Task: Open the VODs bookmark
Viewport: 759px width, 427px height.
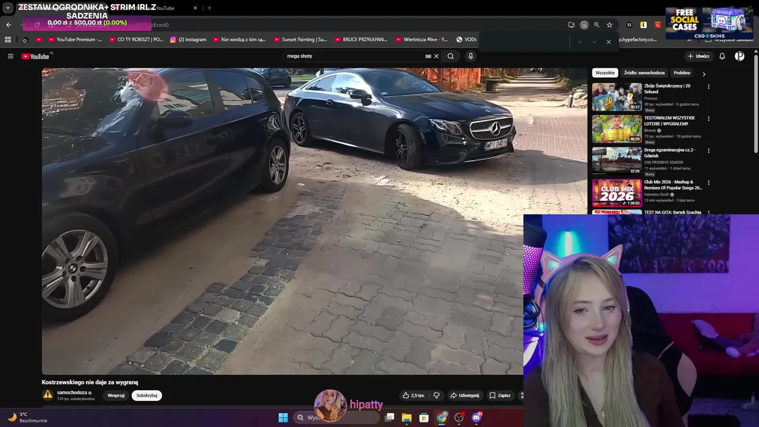Action: tap(466, 40)
